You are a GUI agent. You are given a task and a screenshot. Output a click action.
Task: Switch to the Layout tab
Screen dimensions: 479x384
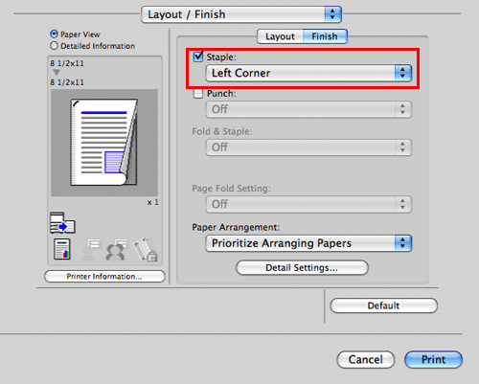coord(280,36)
